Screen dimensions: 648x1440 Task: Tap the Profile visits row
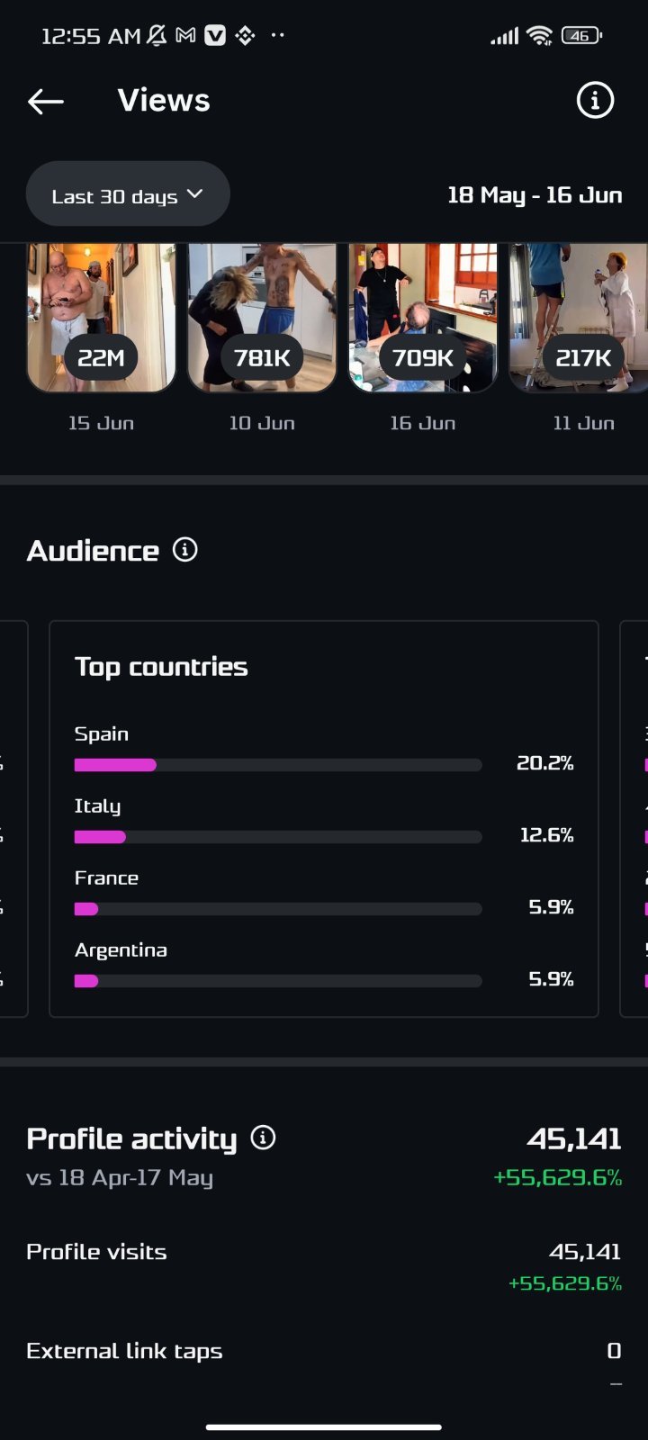coord(324,1266)
